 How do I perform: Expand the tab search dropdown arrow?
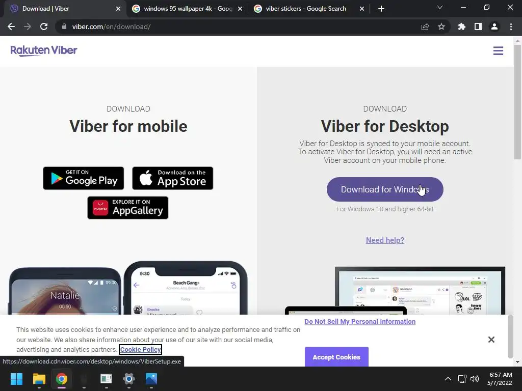440,7
